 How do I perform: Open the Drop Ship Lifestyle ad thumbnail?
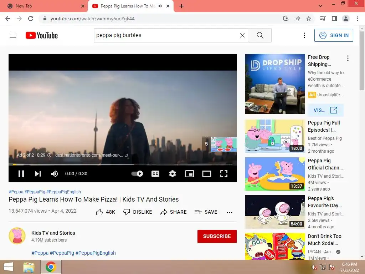tap(275, 84)
